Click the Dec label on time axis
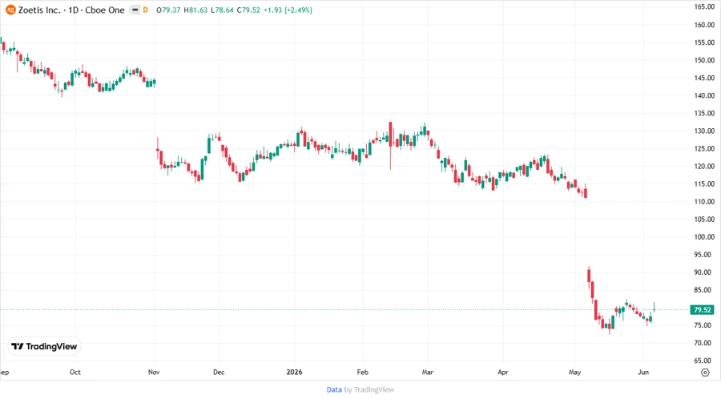Screen dimensions: 721x399 click(219, 373)
